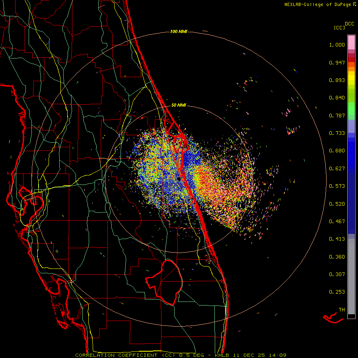The height and width of the screenshot is (358, 358).
Task: Click the 0.413 color scale value
Action: [x=337, y=239]
